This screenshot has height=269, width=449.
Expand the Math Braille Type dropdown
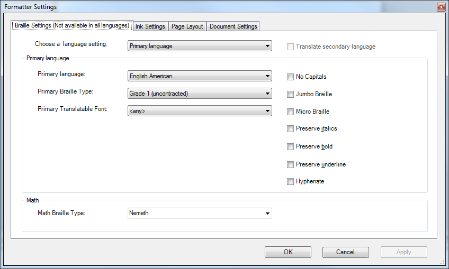pyautogui.click(x=200, y=213)
